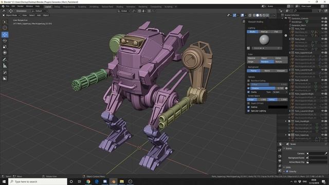Image resolution: width=329 pixels, height=185 pixels.
Task: Open the viewport Add menu
Action: pyautogui.click(x=39, y=15)
